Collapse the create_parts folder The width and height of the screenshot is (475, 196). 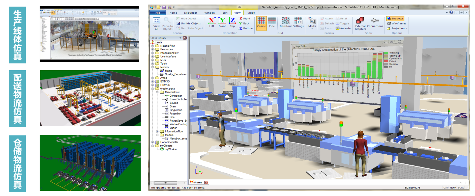coord(153,89)
